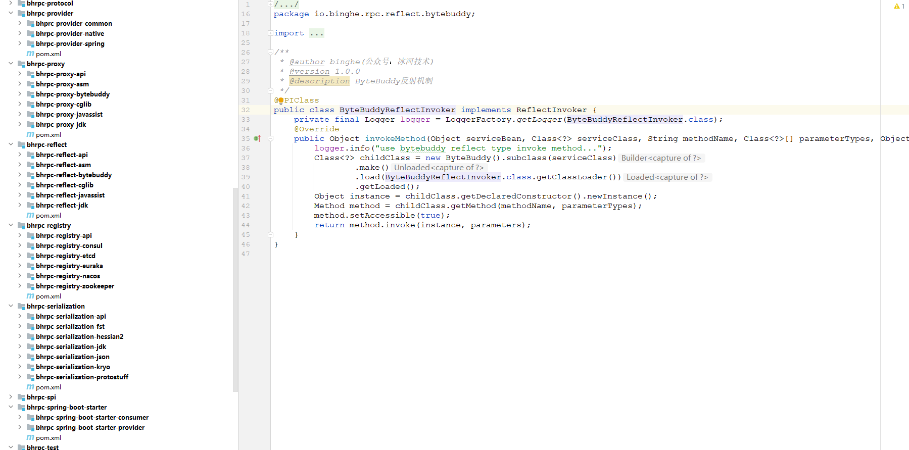
Task: Click the warnings indicator in editor corner
Action: [899, 6]
